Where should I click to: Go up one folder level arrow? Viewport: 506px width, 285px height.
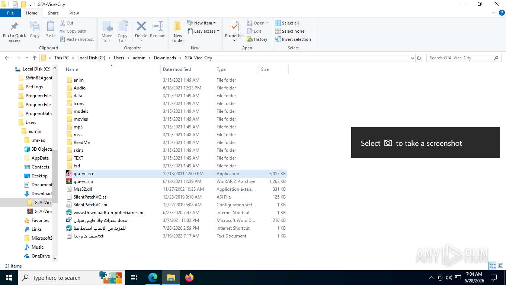(35, 58)
